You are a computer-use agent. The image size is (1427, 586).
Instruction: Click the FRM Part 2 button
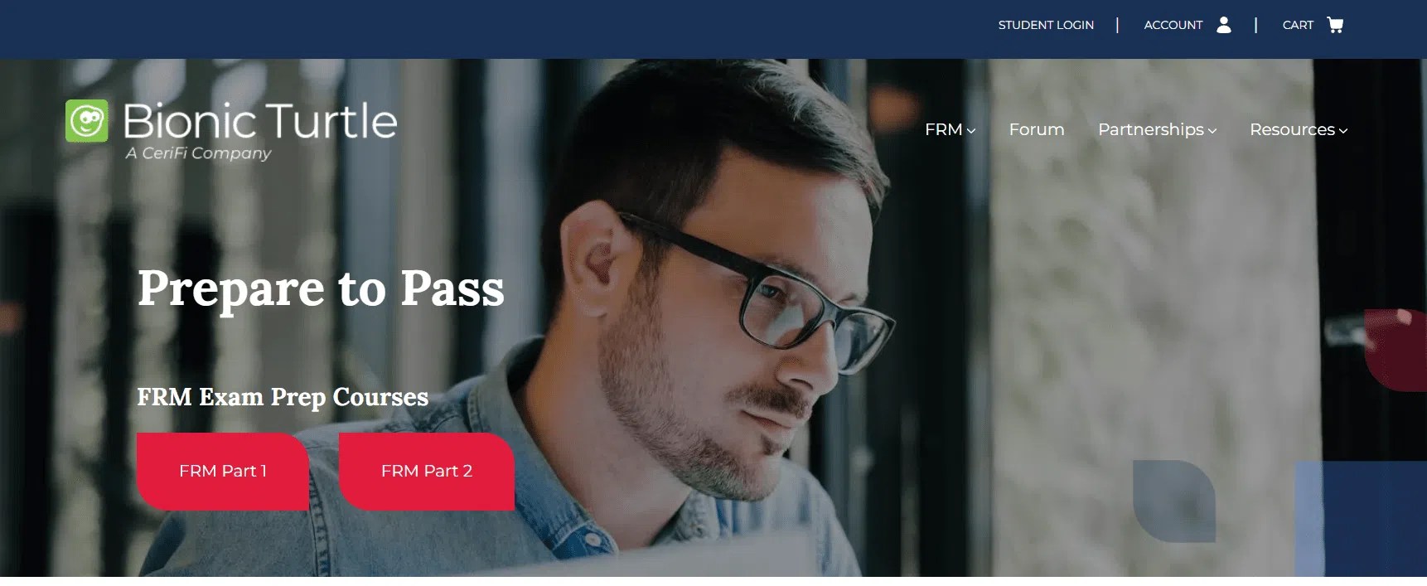click(427, 471)
